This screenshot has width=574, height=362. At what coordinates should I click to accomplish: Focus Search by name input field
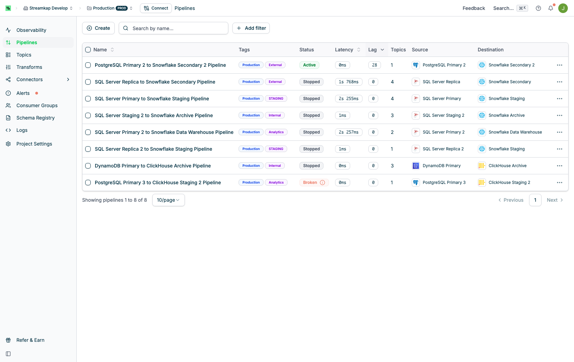[x=174, y=28]
